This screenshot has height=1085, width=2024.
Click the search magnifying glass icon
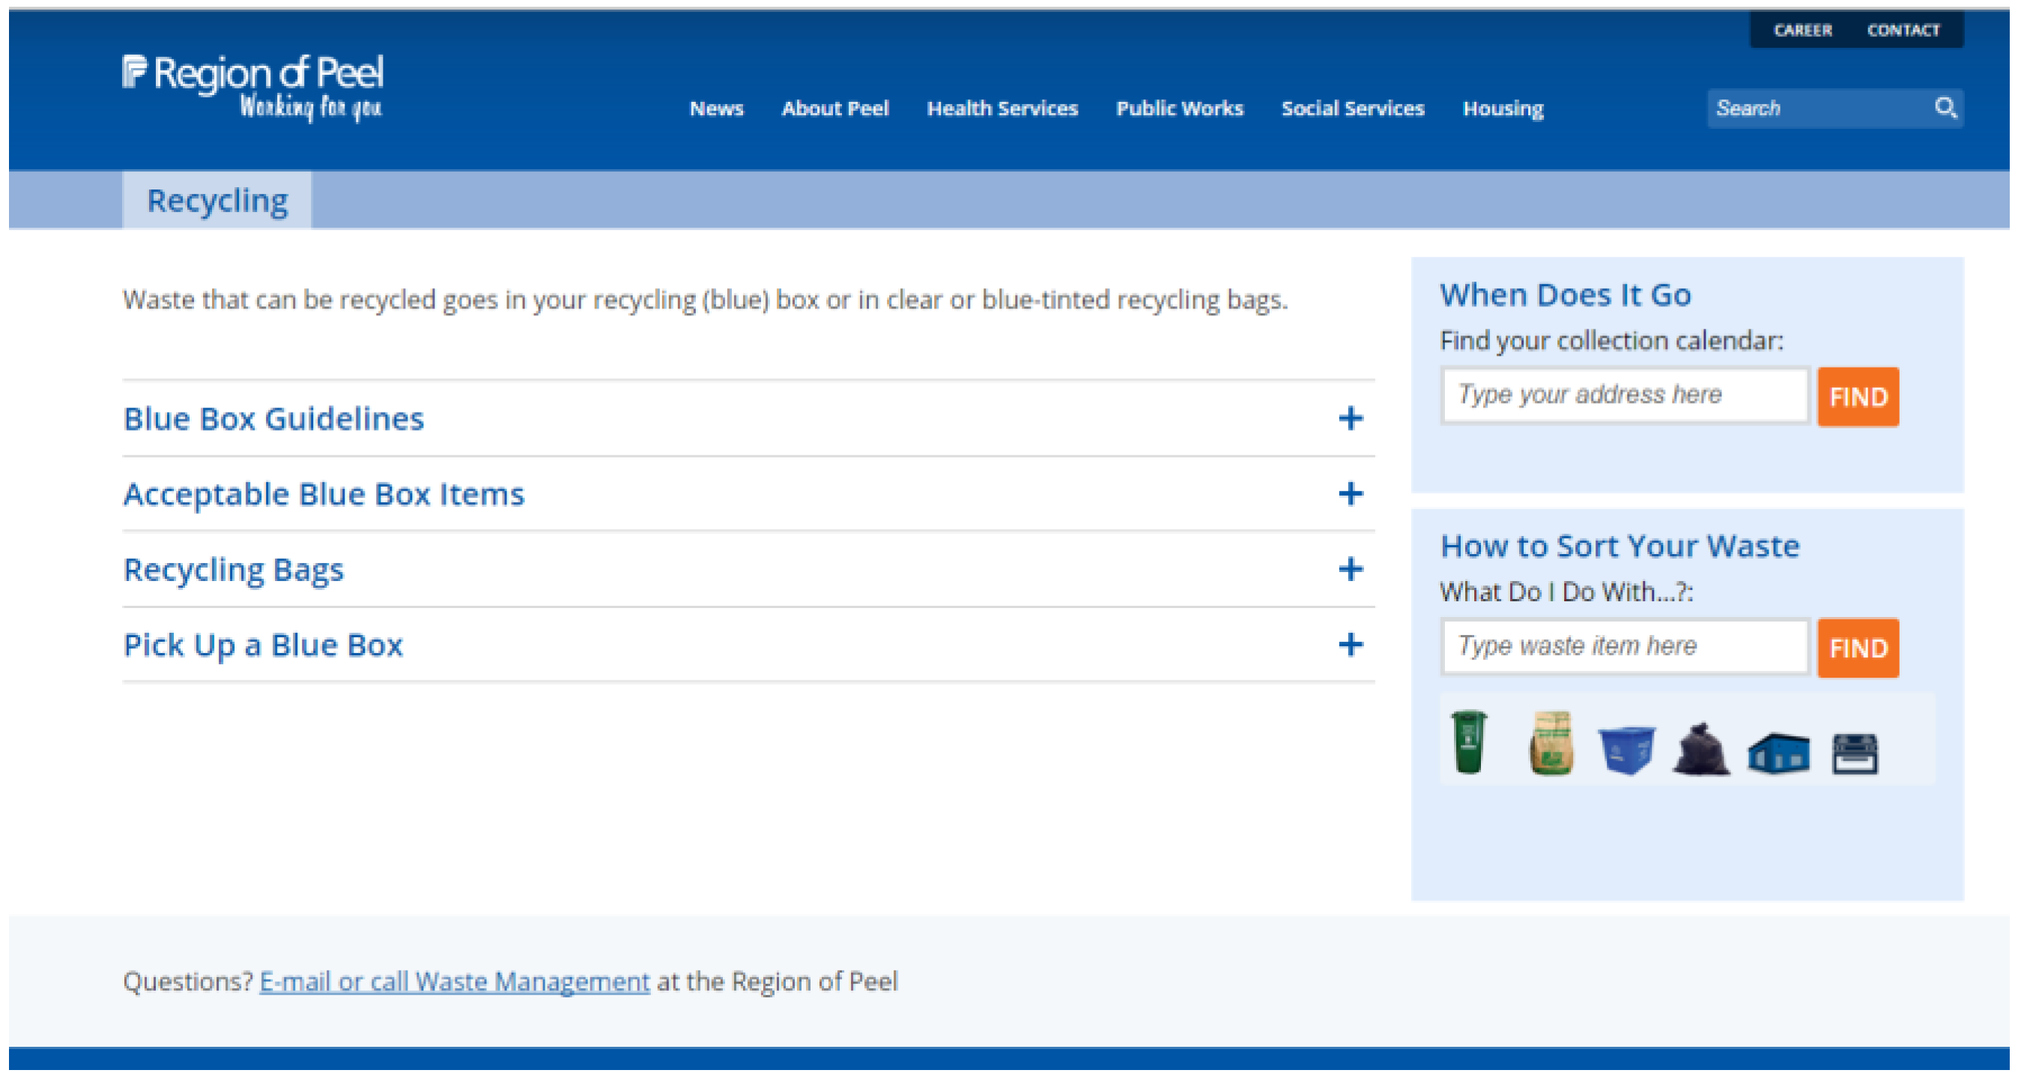coord(1945,108)
